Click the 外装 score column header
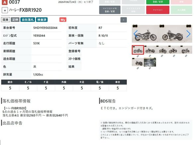194x145 pixels. click(64, 82)
